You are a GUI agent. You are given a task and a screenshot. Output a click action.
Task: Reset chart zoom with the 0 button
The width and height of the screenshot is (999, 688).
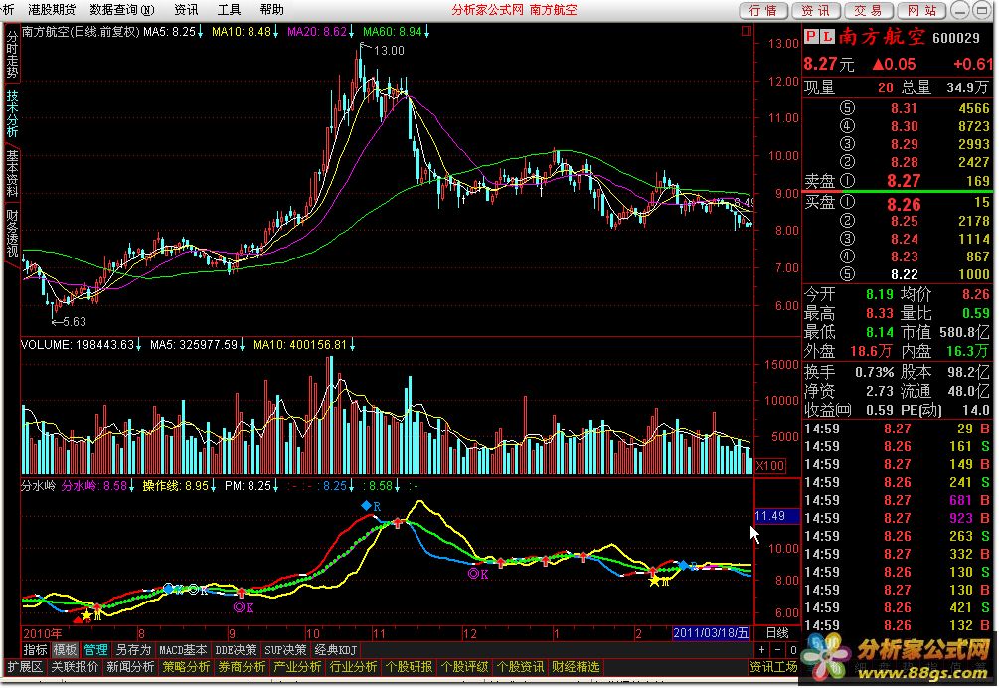tap(793, 650)
